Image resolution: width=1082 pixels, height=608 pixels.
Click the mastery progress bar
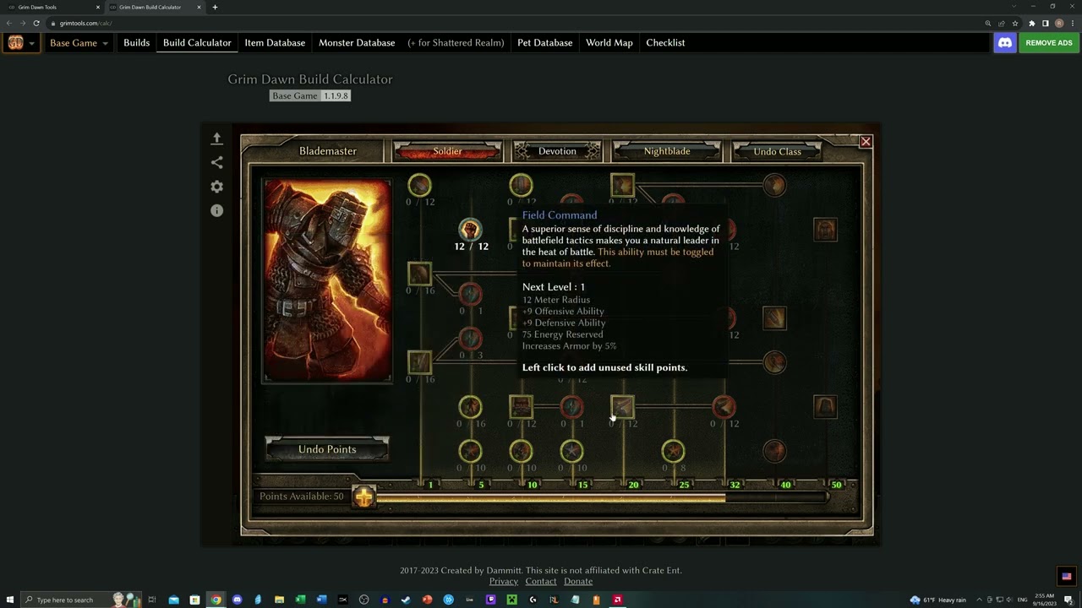[x=602, y=497]
